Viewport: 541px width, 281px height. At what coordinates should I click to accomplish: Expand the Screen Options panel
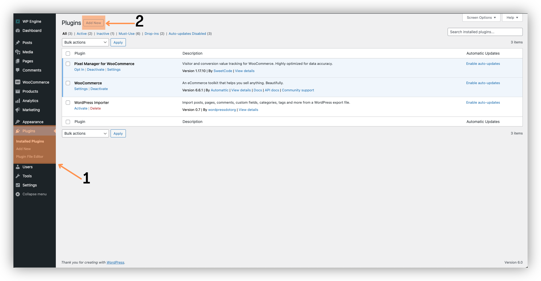481,18
